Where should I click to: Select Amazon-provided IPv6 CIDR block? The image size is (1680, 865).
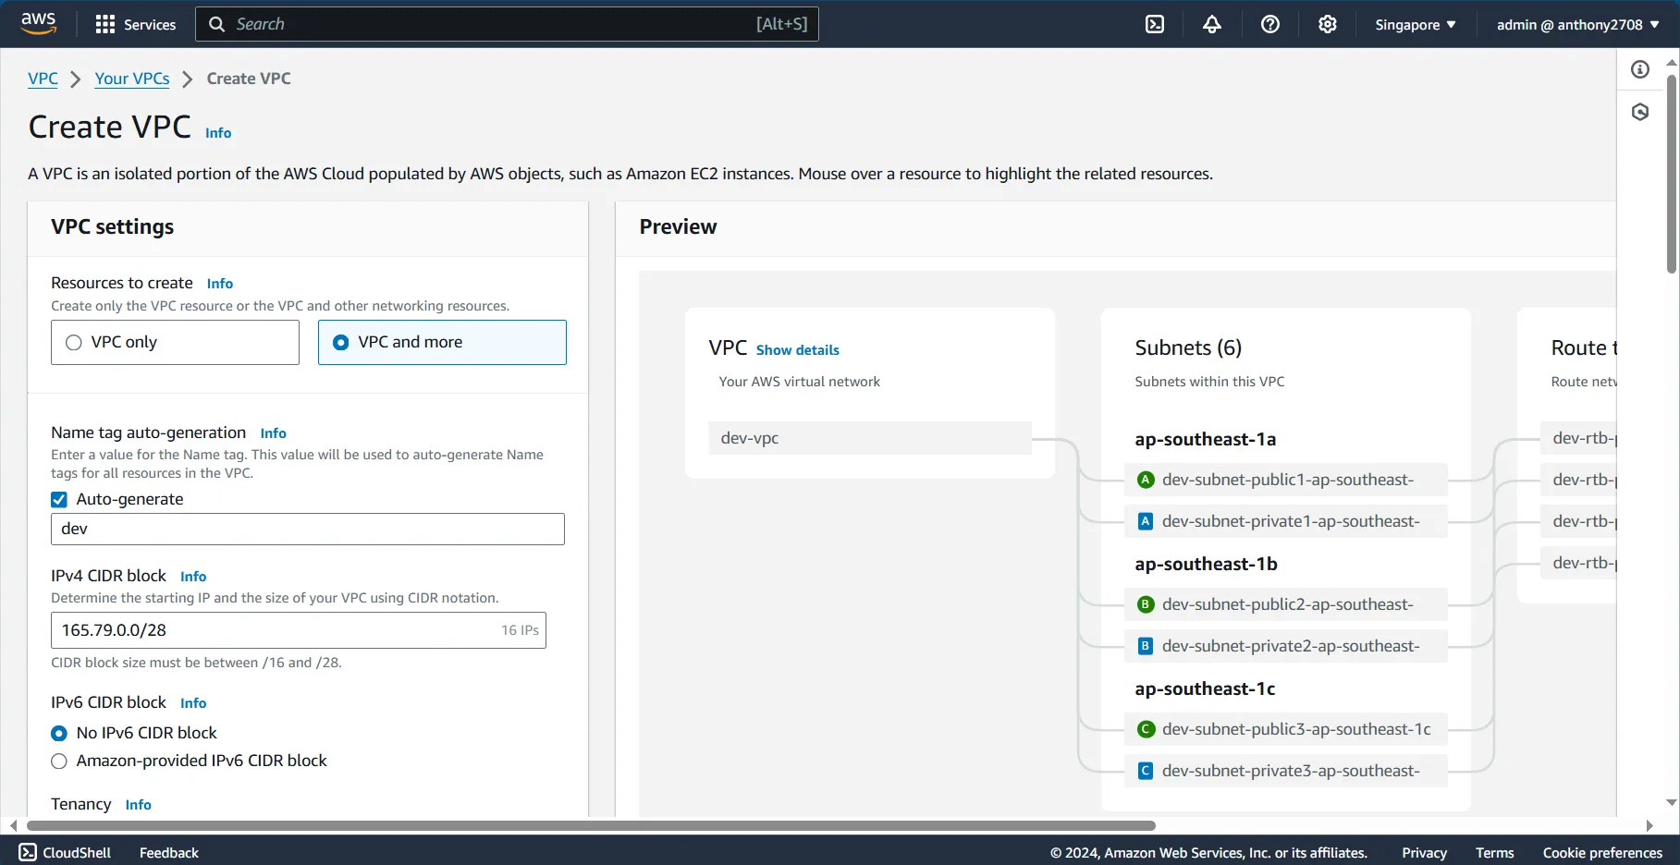click(59, 761)
